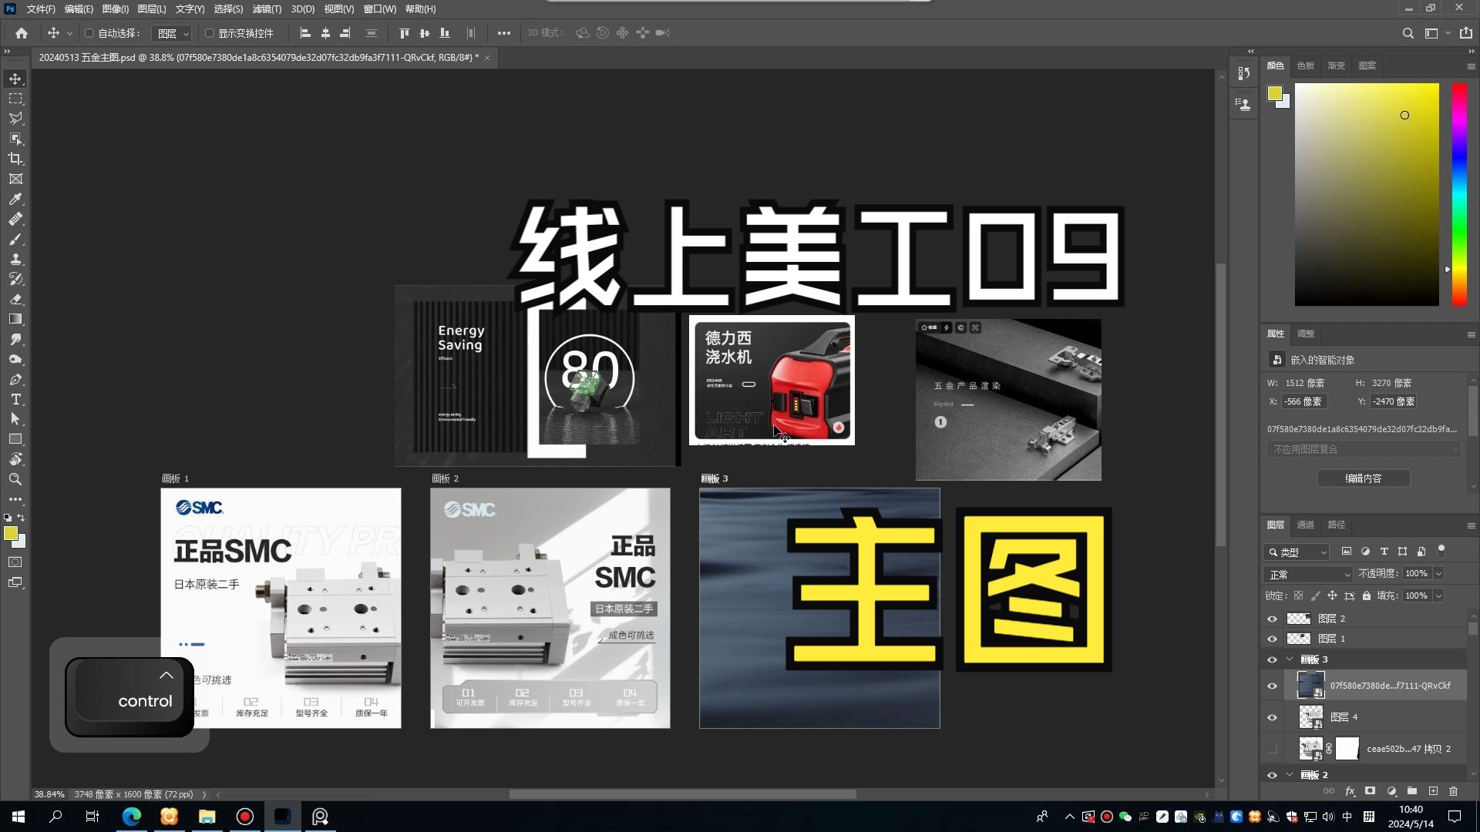The height and width of the screenshot is (832, 1480).
Task: Toggle the layer filter on/off switch
Action: click(1441, 550)
